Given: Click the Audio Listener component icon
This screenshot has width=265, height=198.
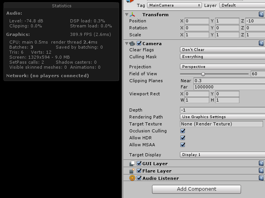Looking at the screenshot, I should [x=132, y=178].
